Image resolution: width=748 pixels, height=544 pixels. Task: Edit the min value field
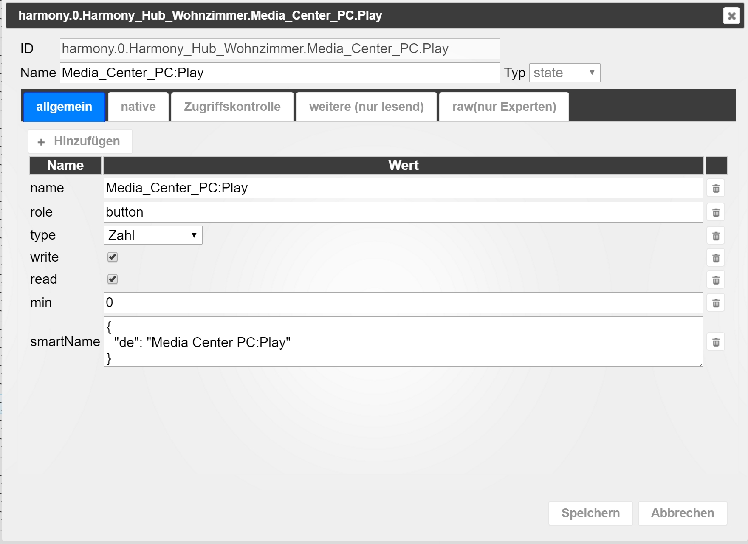point(404,302)
